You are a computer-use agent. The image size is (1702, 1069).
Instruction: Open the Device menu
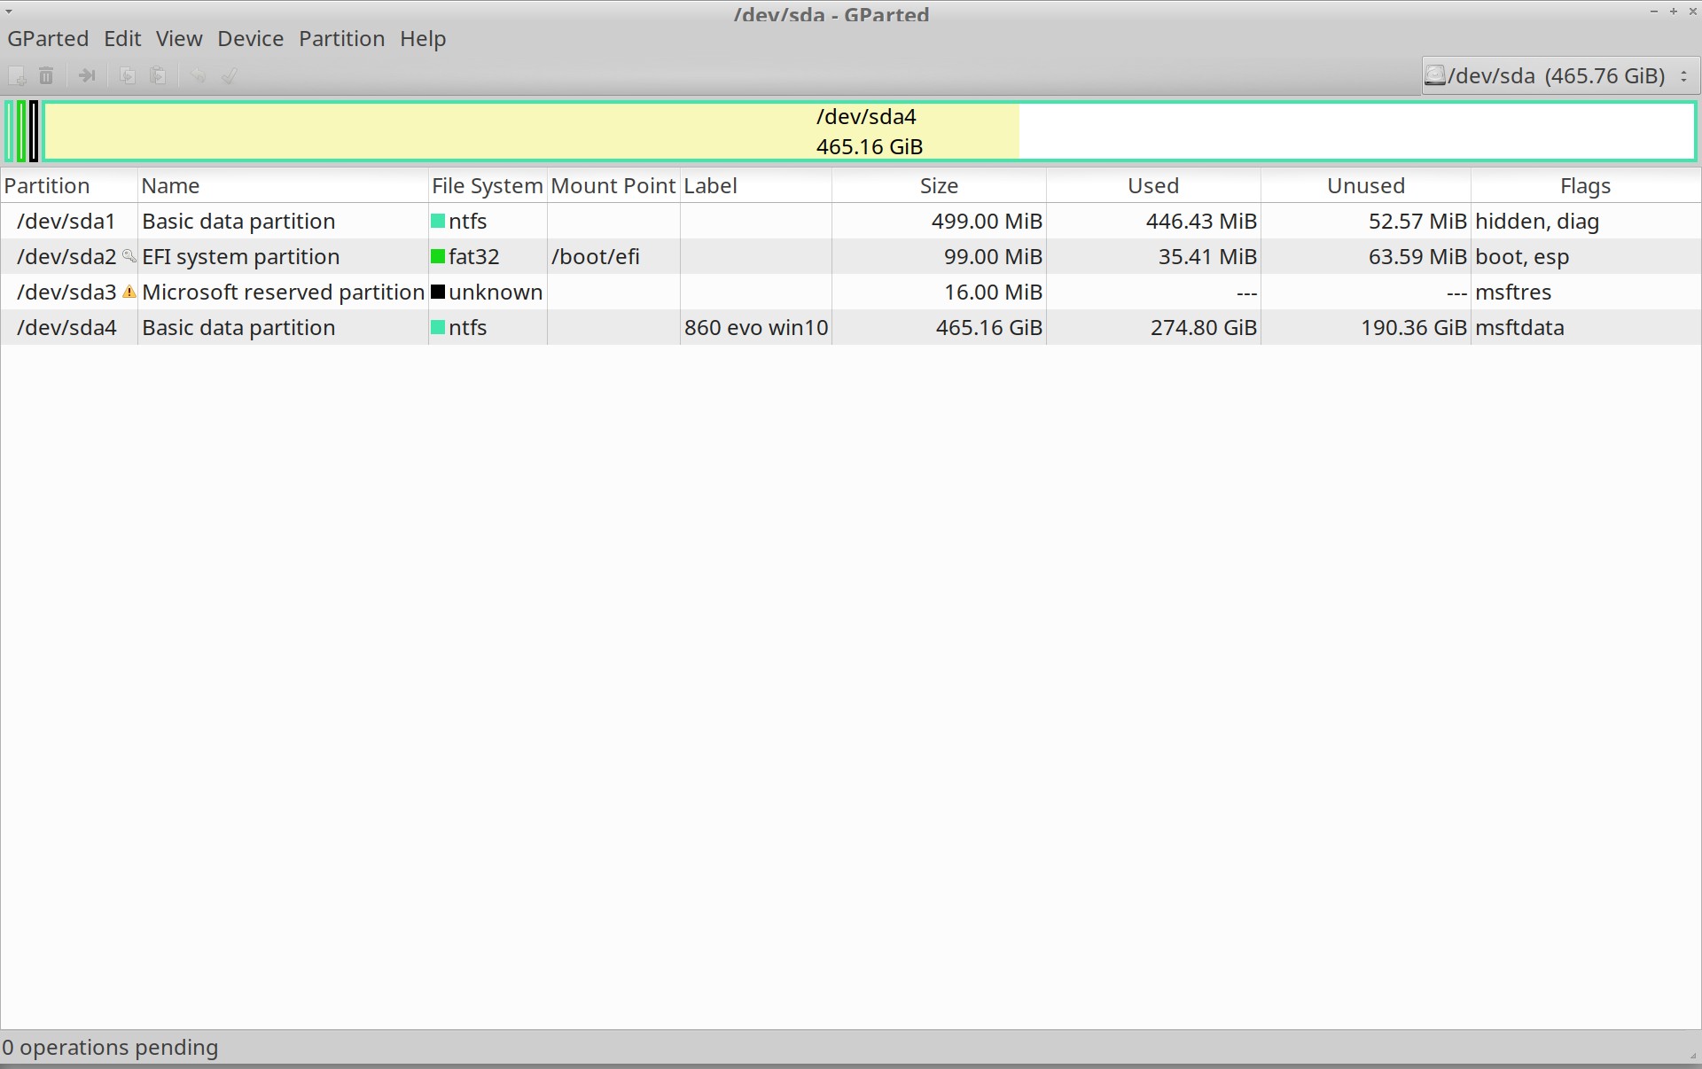click(x=250, y=38)
